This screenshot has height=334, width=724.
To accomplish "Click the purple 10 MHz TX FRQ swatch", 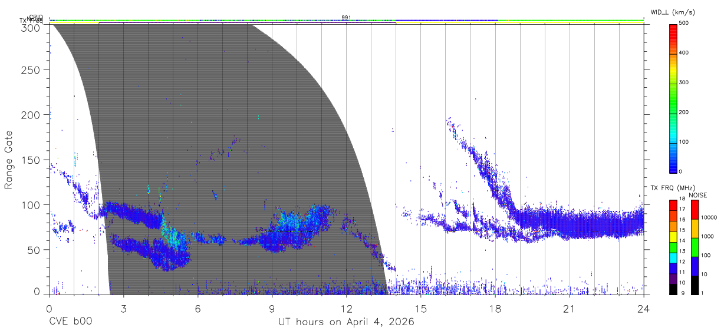I will [673, 278].
